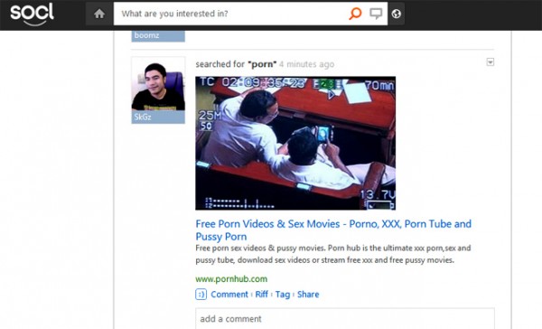This screenshot has height=329, width=542.
Task: Click the 'add a comment' field
Action: (345, 319)
